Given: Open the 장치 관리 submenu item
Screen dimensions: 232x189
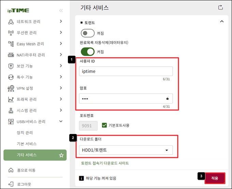Looking at the screenshot, I should point(25,133).
